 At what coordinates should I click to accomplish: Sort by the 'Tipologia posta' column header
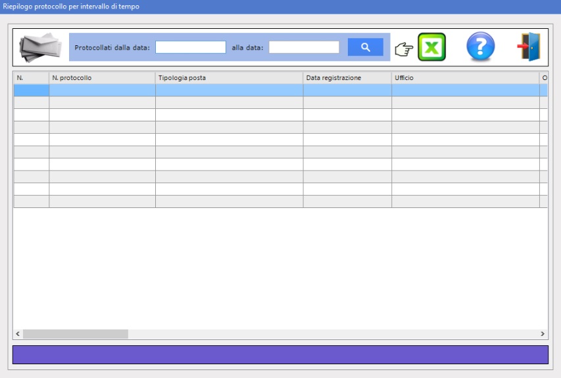(229, 78)
